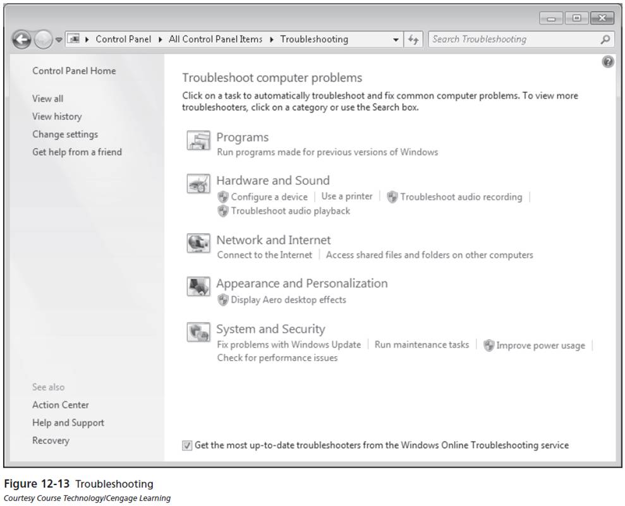
Task: Click Check for performance issues
Action: pyautogui.click(x=277, y=358)
